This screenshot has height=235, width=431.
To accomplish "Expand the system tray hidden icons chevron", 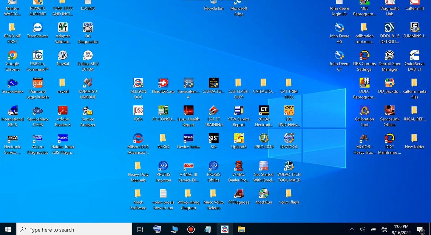I will 352,229.
